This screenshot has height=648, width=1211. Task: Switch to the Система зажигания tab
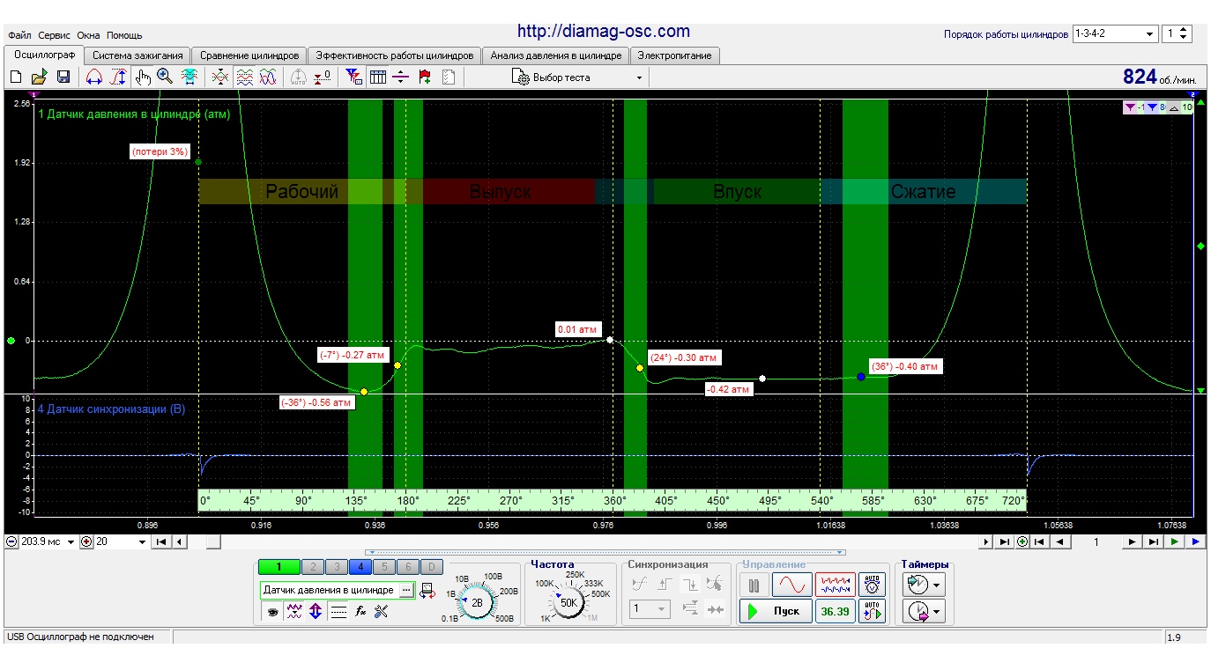136,55
